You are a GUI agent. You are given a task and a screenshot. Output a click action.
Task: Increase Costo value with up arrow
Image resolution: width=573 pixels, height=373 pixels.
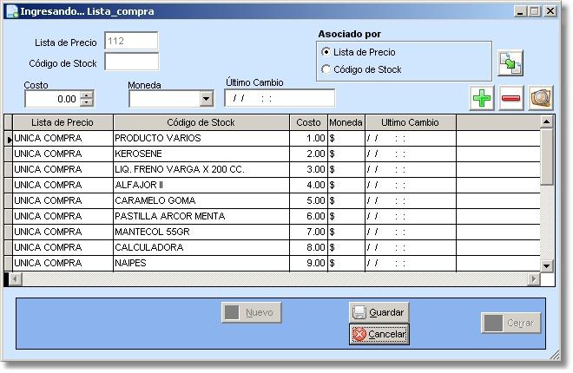tap(87, 95)
